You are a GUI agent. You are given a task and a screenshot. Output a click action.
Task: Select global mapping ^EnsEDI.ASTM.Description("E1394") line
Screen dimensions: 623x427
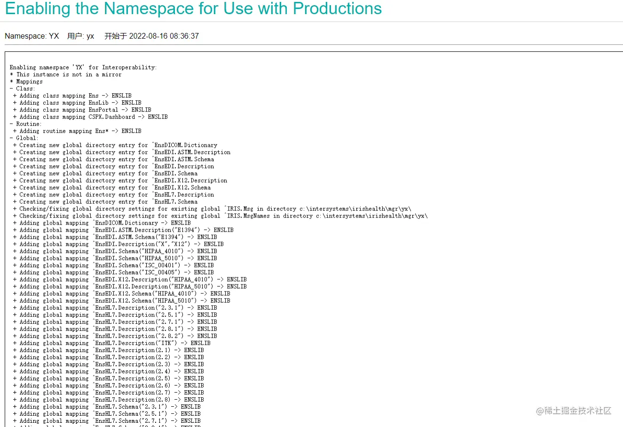(123, 230)
